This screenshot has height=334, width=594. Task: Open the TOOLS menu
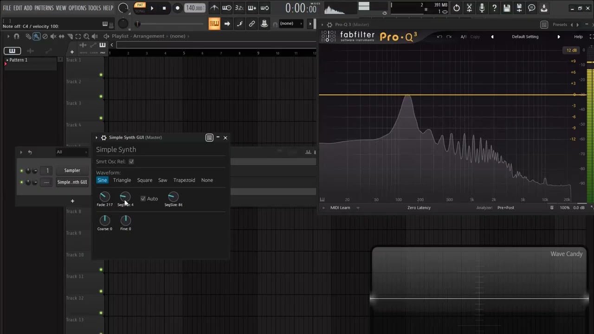click(x=95, y=8)
